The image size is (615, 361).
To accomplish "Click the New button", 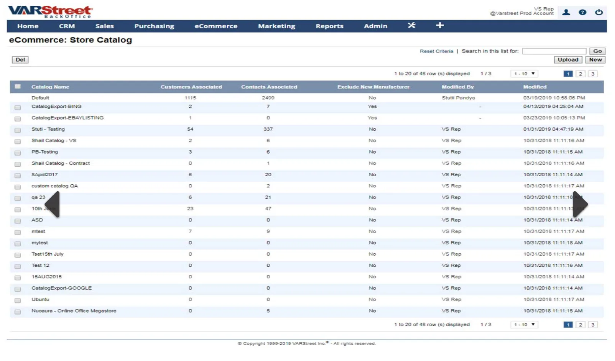I will tap(595, 60).
